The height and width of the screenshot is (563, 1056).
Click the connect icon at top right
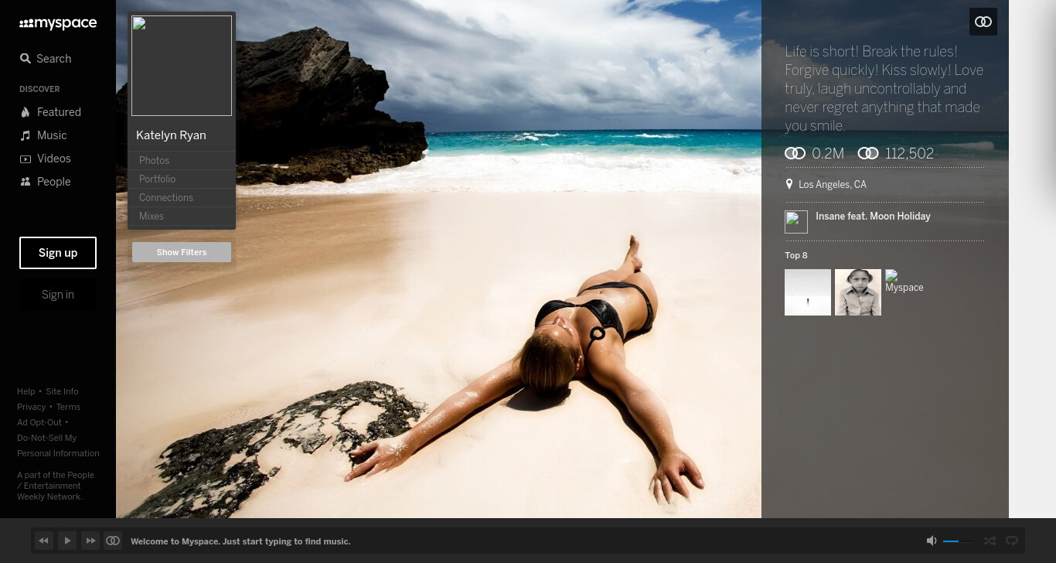tap(983, 22)
